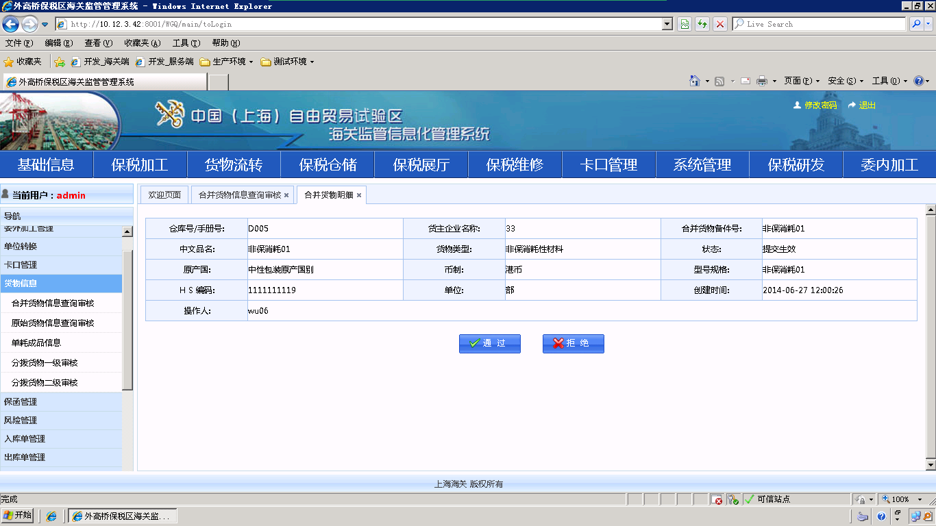Click the Live Search magnifier icon
Screen dimensions: 936x526
point(916,24)
